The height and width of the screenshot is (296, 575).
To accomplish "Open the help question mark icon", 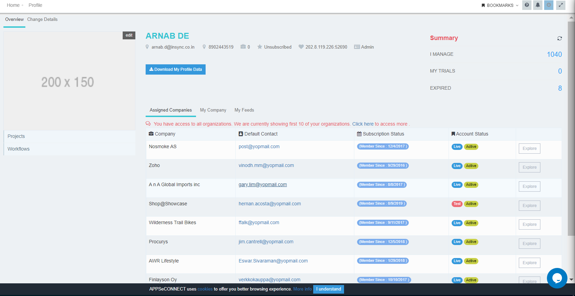I will [527, 5].
